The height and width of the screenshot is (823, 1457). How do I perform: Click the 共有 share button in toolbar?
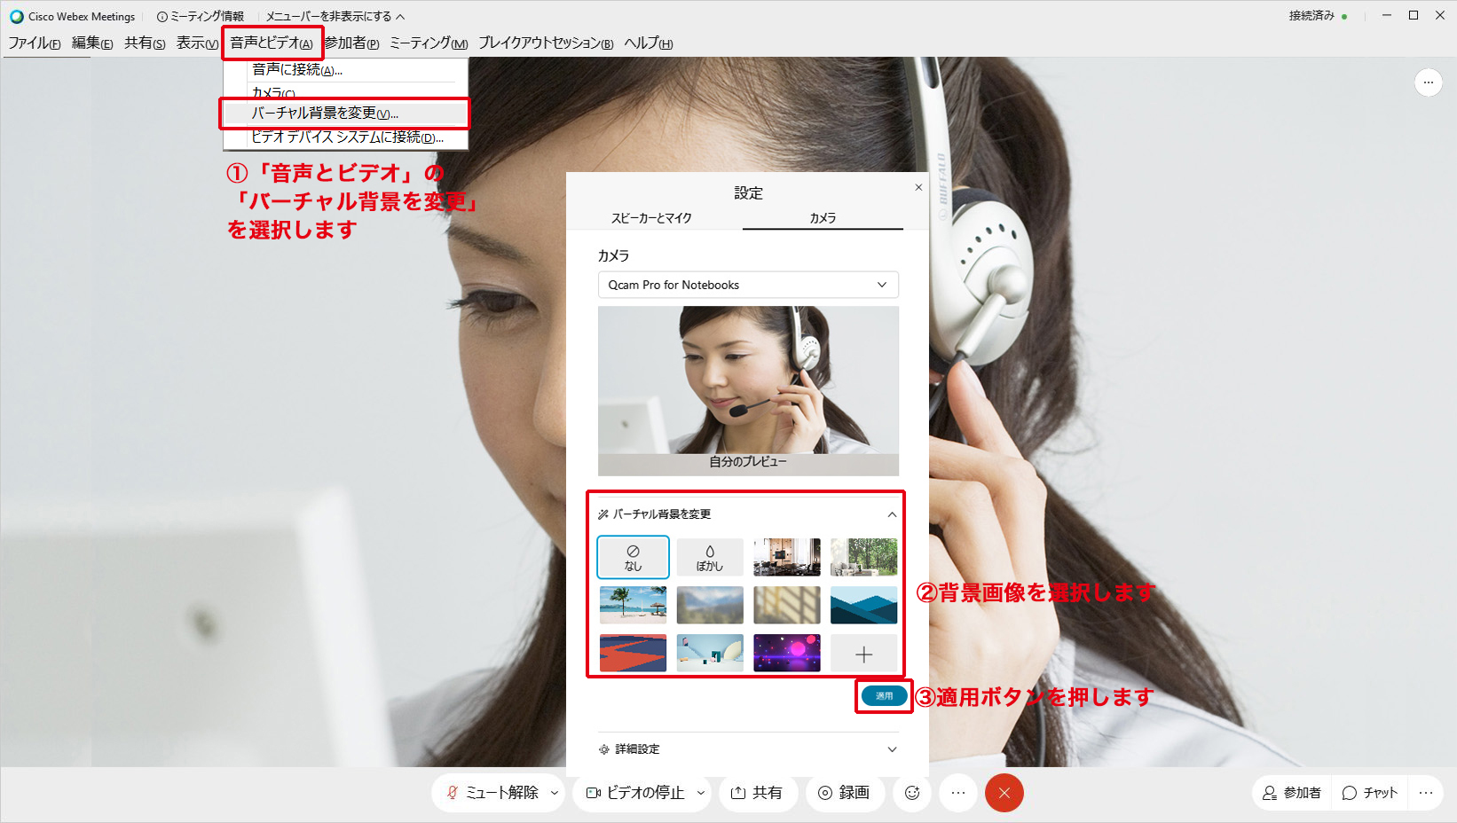757,793
